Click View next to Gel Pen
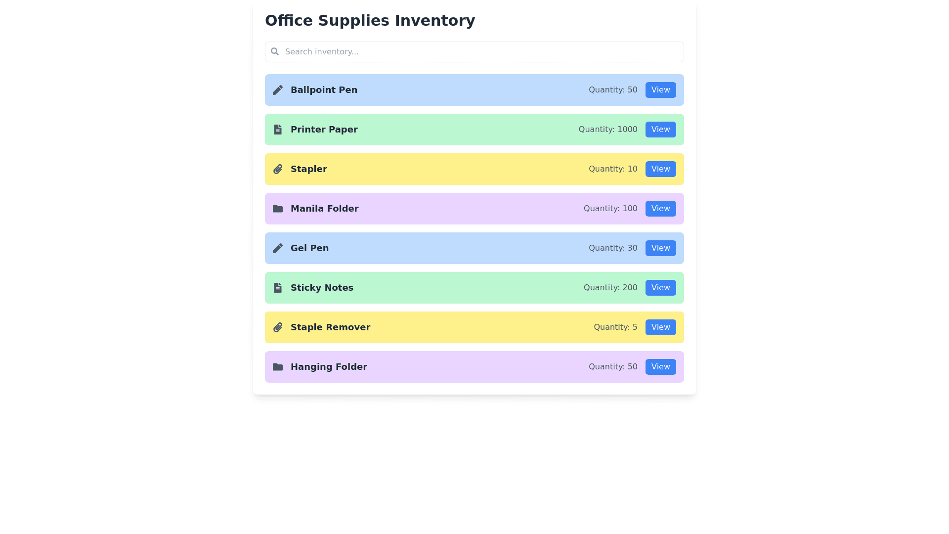The height and width of the screenshot is (534, 949). coord(660,248)
